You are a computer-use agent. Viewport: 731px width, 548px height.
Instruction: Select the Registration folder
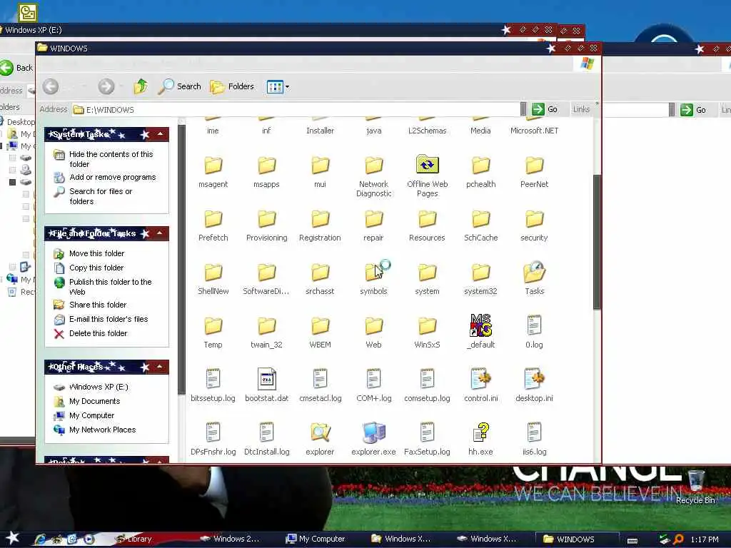click(x=320, y=225)
